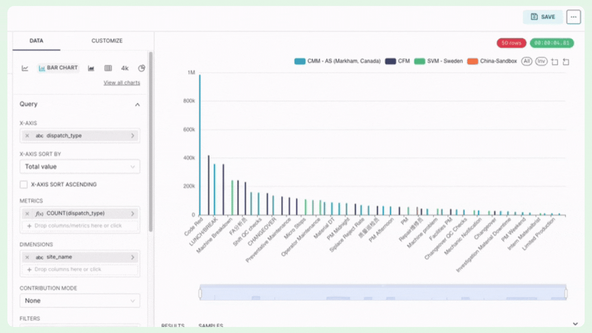Toggle CFM legend series
592x333 pixels.
(398, 61)
